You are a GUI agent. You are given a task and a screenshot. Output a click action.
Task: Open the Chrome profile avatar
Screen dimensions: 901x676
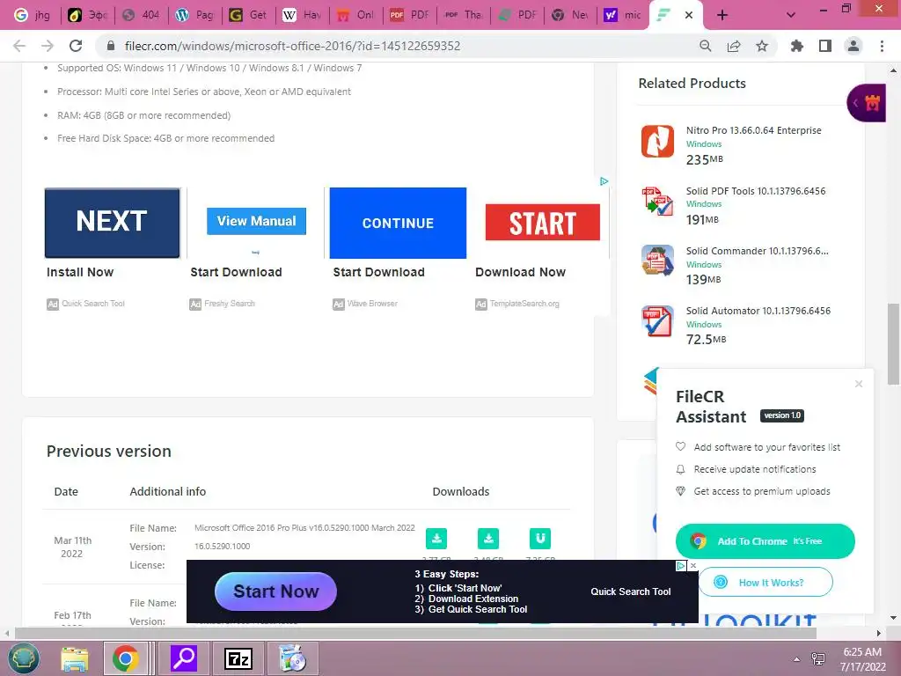853,46
